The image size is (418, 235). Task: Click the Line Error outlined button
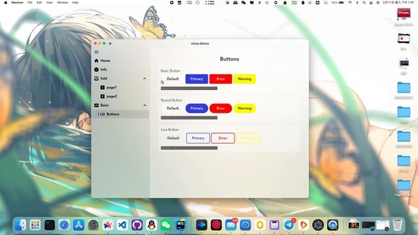pyautogui.click(x=223, y=138)
